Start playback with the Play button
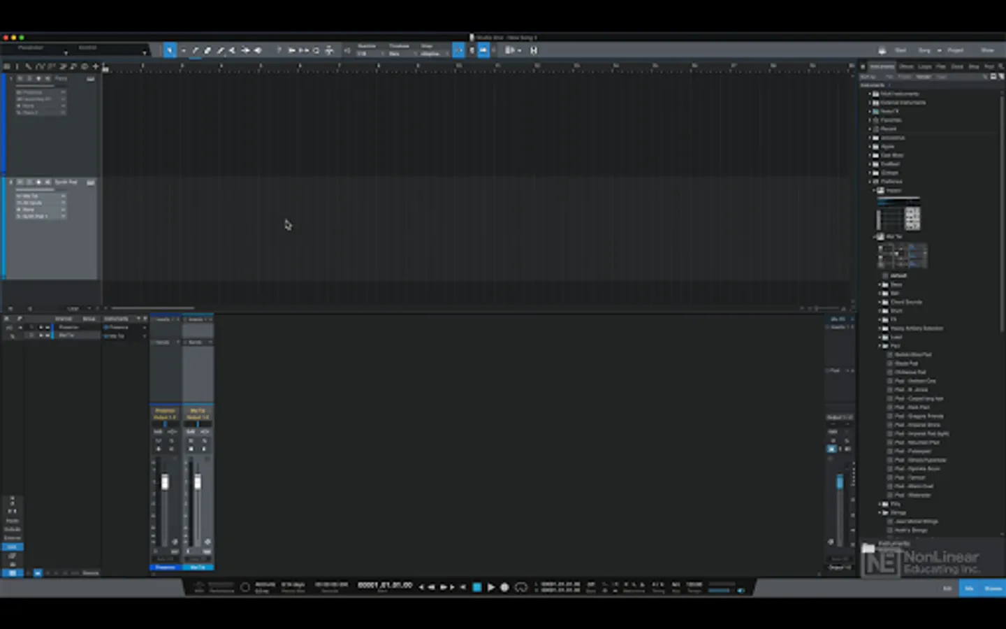Image resolution: width=1006 pixels, height=629 pixels. [491, 587]
